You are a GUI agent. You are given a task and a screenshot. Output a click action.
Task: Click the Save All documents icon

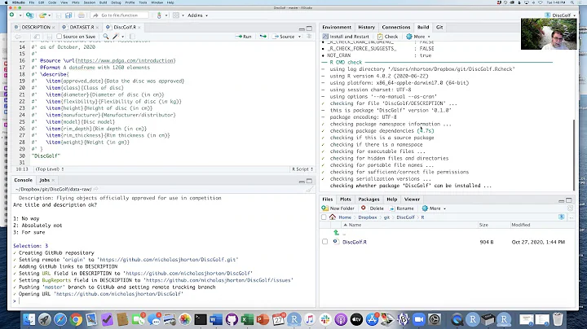(68, 15)
